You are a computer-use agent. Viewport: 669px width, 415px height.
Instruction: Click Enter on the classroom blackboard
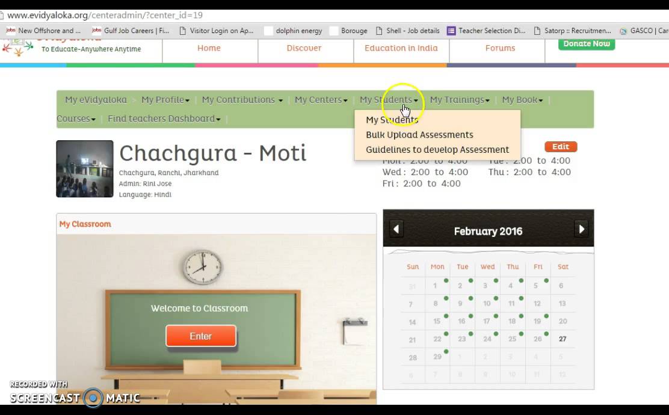[x=201, y=336]
